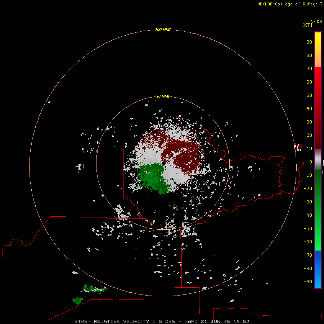Click the -30 knot scale label
This screenshot has height=324, width=324.
point(308,202)
